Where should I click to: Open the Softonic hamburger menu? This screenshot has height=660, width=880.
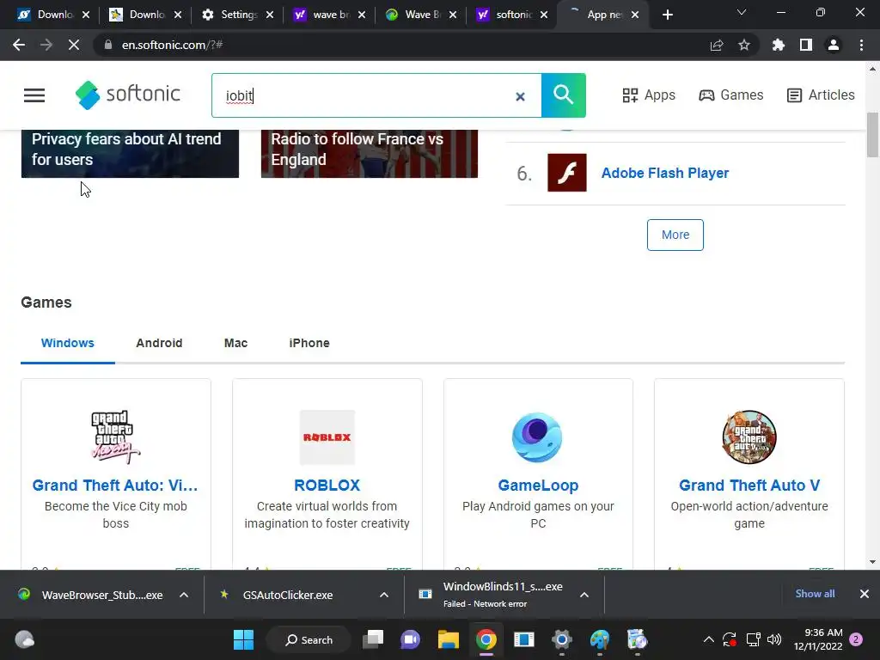click(x=34, y=95)
